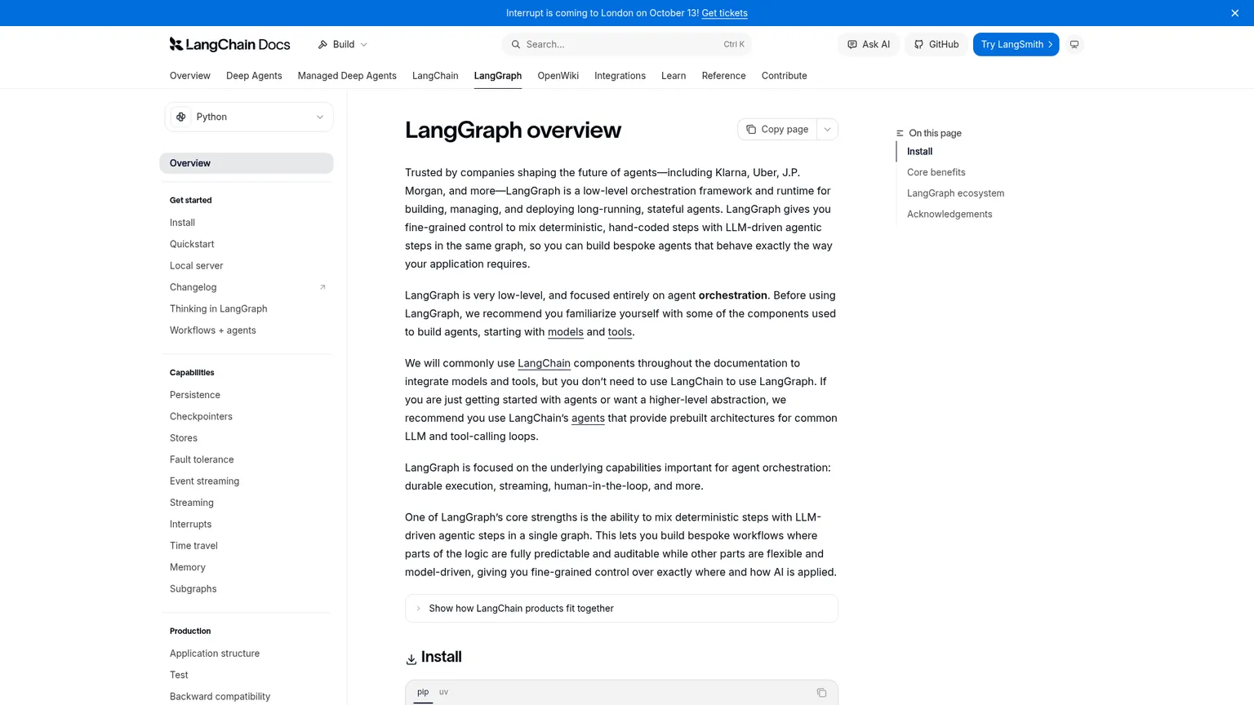Navigate to Time travel page

[193, 546]
